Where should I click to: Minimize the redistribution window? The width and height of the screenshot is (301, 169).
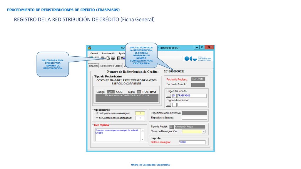click(197, 47)
